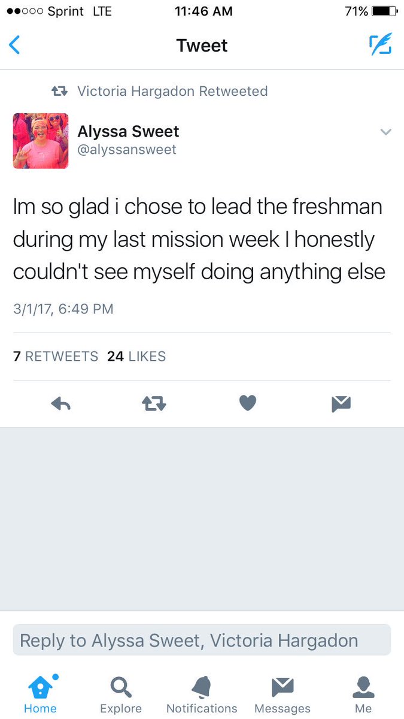Image resolution: width=404 pixels, height=719 pixels.
Task: Expand the tweet options chevron
Action: (x=386, y=132)
